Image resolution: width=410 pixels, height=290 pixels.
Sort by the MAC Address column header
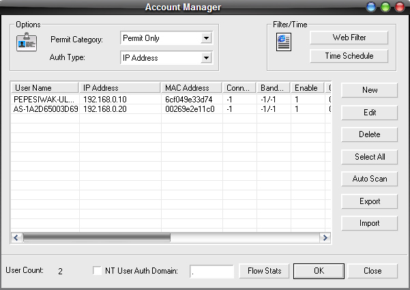click(192, 88)
